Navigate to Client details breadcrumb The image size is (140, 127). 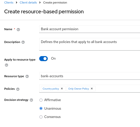(x=28, y=3)
